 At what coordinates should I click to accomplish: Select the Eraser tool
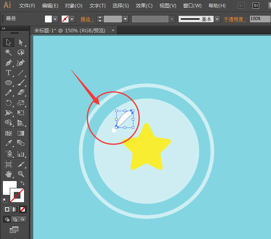pyautogui.click(x=21, y=92)
